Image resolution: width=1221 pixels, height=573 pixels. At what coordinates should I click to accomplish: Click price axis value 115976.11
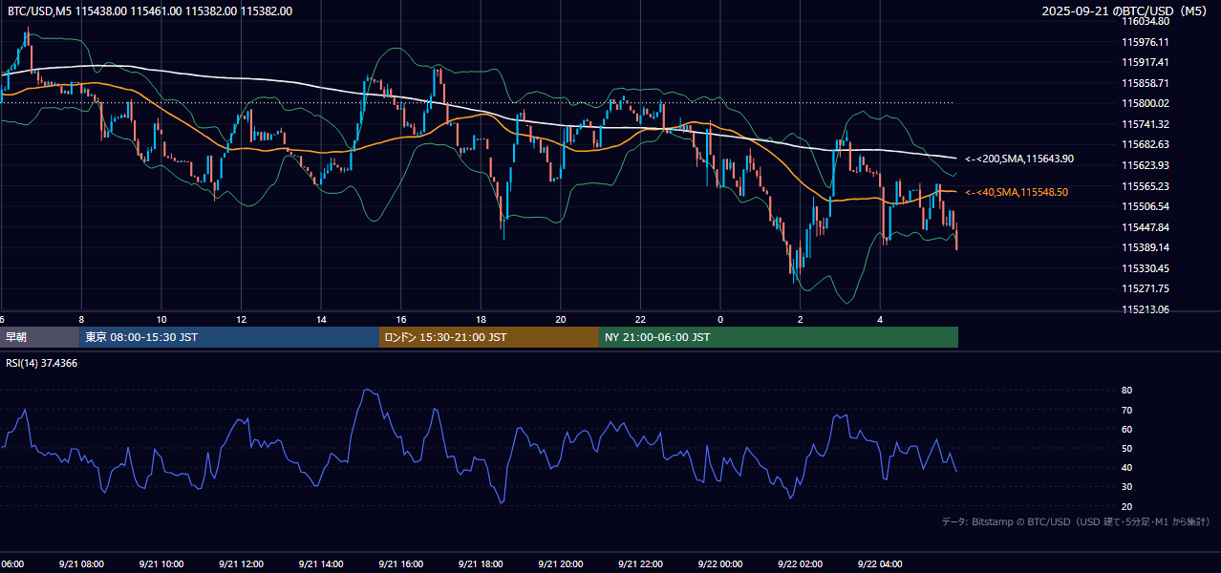click(1146, 42)
